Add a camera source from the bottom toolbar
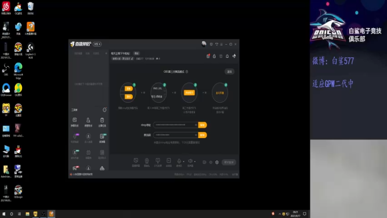 (x=147, y=162)
